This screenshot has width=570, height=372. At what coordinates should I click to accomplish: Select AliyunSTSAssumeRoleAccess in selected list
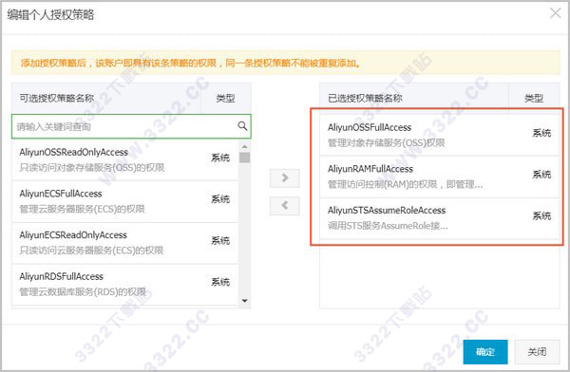(439, 218)
